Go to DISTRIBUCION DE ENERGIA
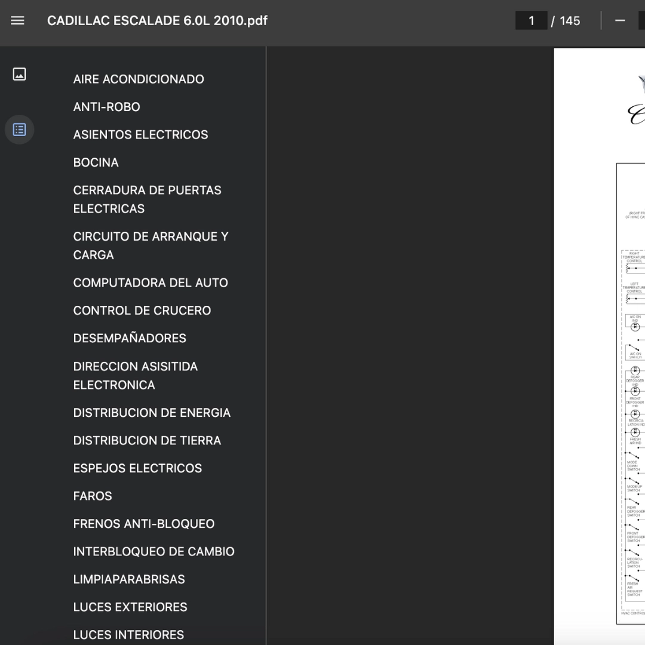 coord(152,413)
